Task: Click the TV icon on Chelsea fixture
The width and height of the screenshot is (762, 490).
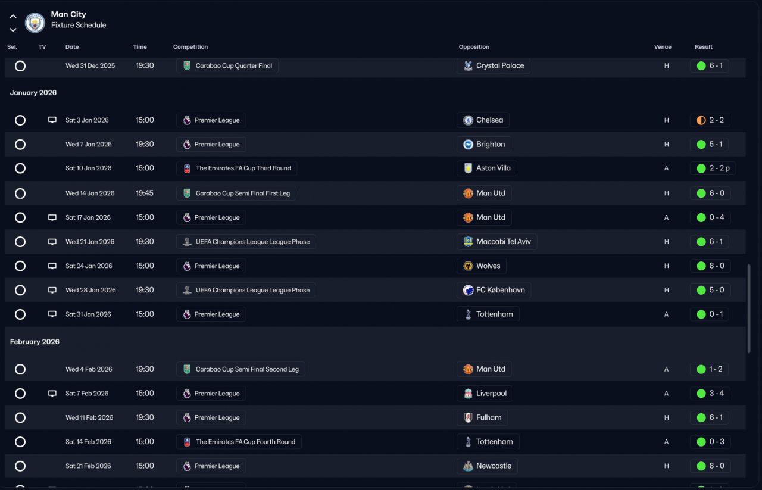Action: click(x=52, y=120)
